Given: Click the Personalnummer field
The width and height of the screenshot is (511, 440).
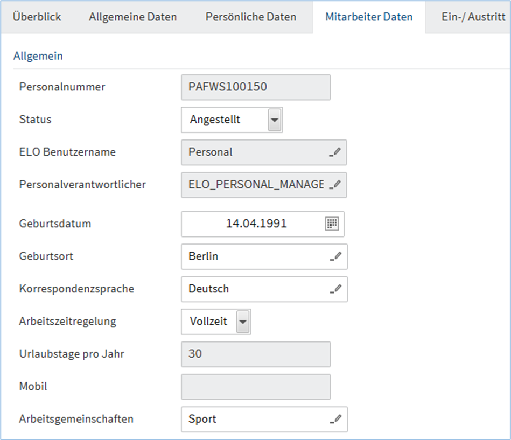Looking at the screenshot, I should coord(255,87).
